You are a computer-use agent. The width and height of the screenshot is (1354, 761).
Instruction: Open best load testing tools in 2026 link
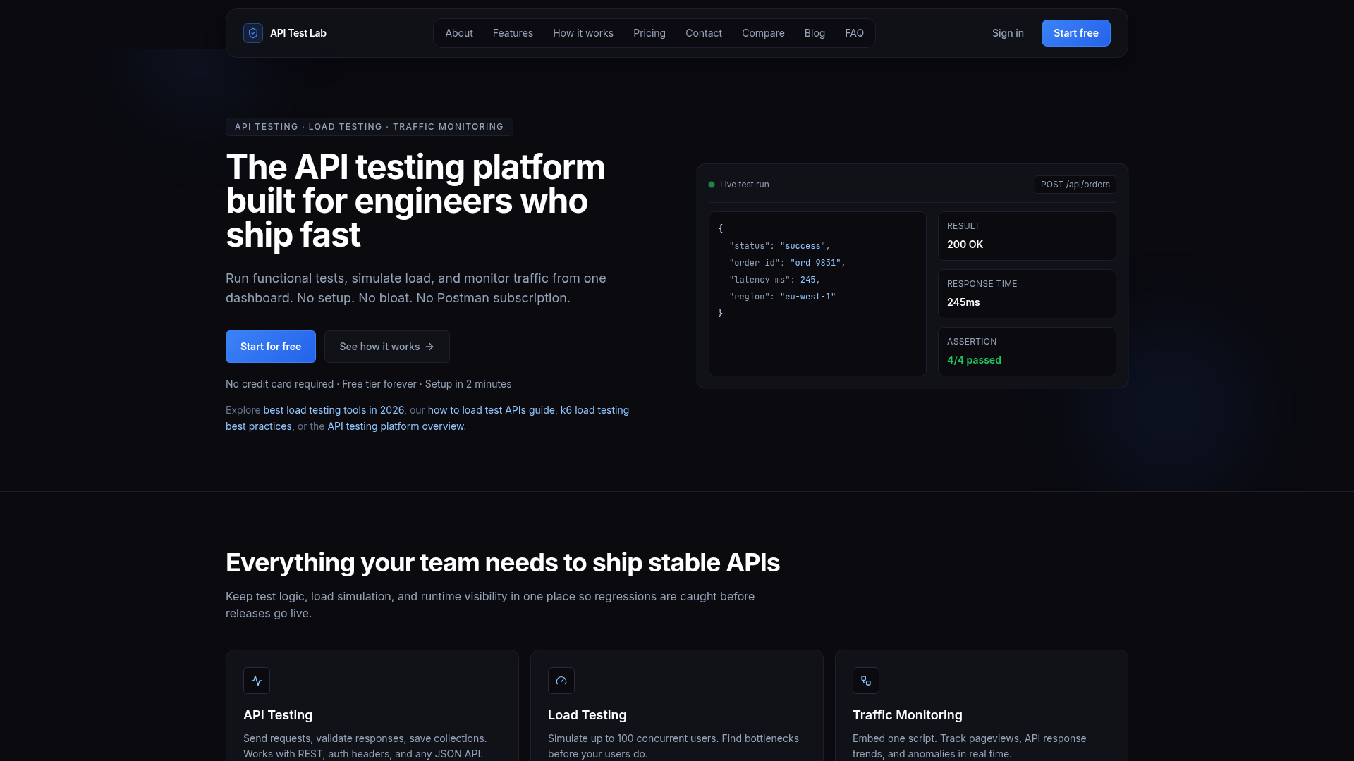coord(334,410)
